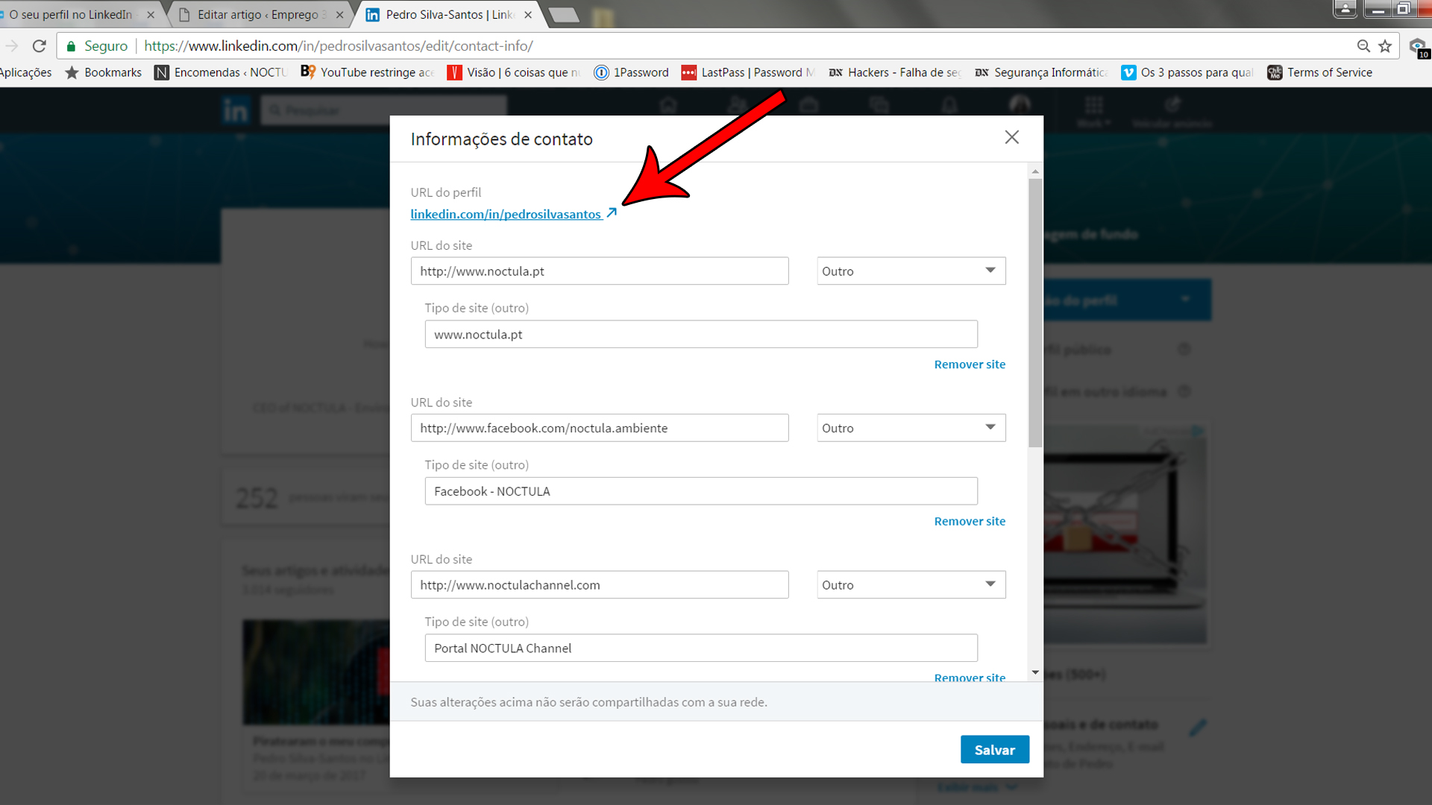The width and height of the screenshot is (1432, 805).
Task: Open a new browser tab
Action: pos(564,15)
